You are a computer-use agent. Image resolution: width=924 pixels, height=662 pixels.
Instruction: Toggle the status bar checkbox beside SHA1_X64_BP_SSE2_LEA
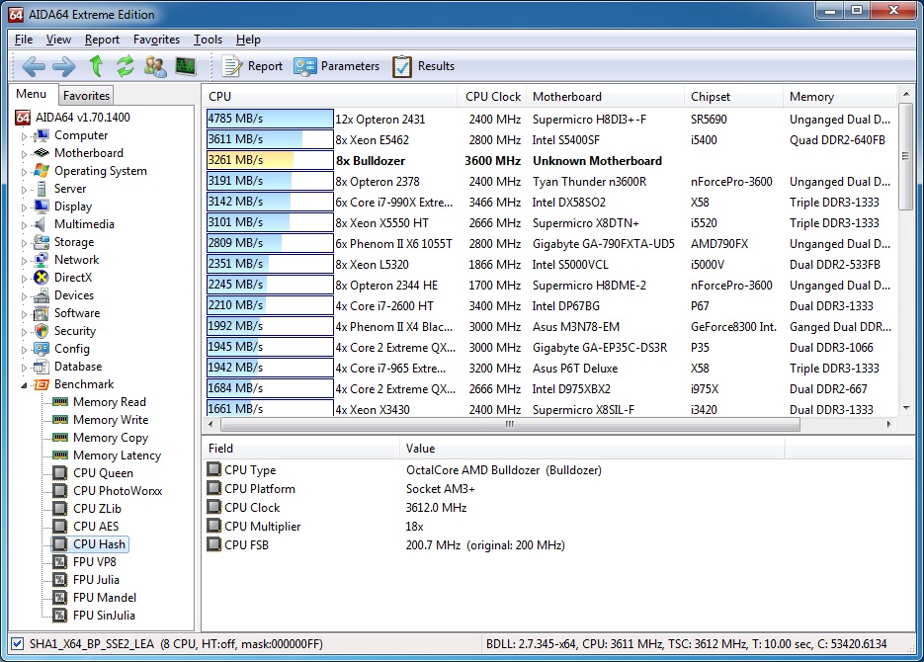17,644
